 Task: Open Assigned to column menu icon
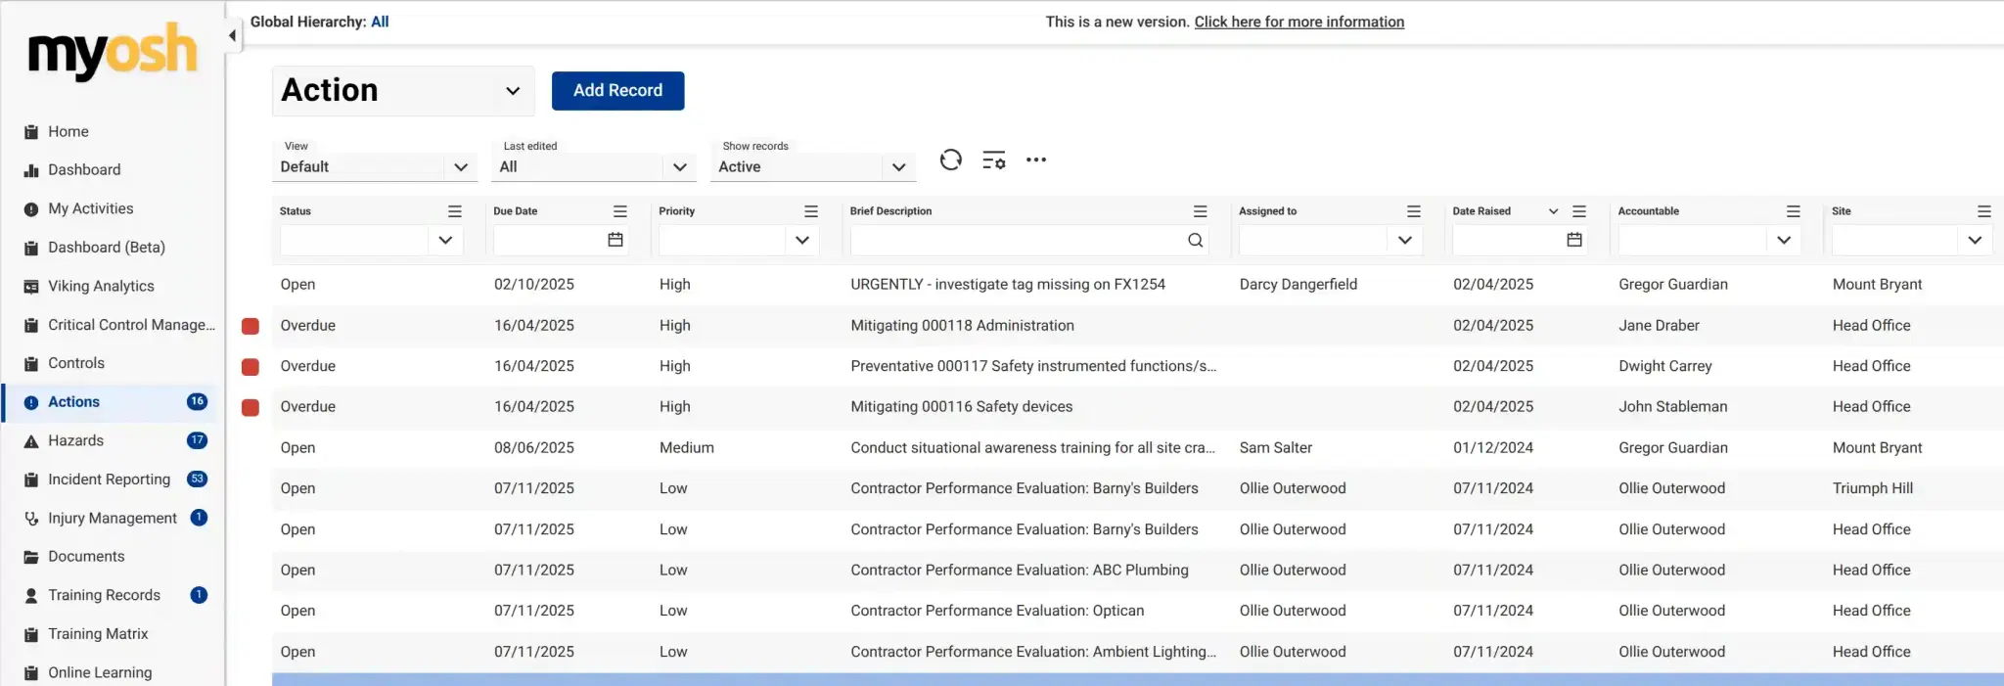1414,211
